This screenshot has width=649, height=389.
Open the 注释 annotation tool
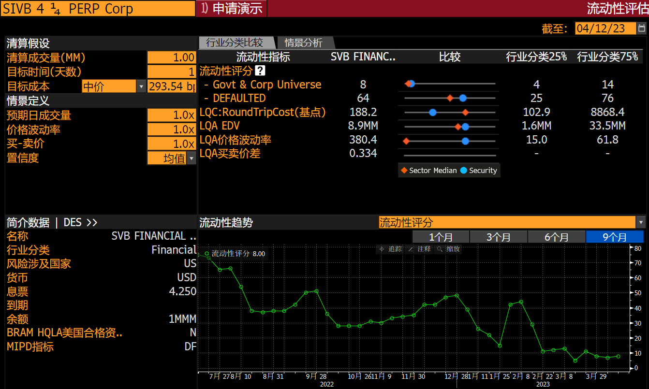point(423,249)
